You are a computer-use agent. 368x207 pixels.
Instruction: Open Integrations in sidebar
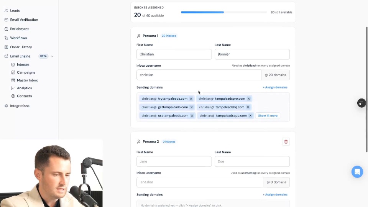tap(20, 106)
